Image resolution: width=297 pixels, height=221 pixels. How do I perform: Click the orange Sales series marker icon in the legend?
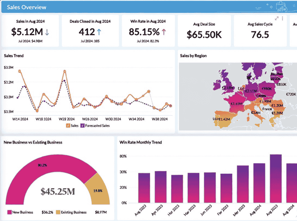pyautogui.click(x=68, y=126)
